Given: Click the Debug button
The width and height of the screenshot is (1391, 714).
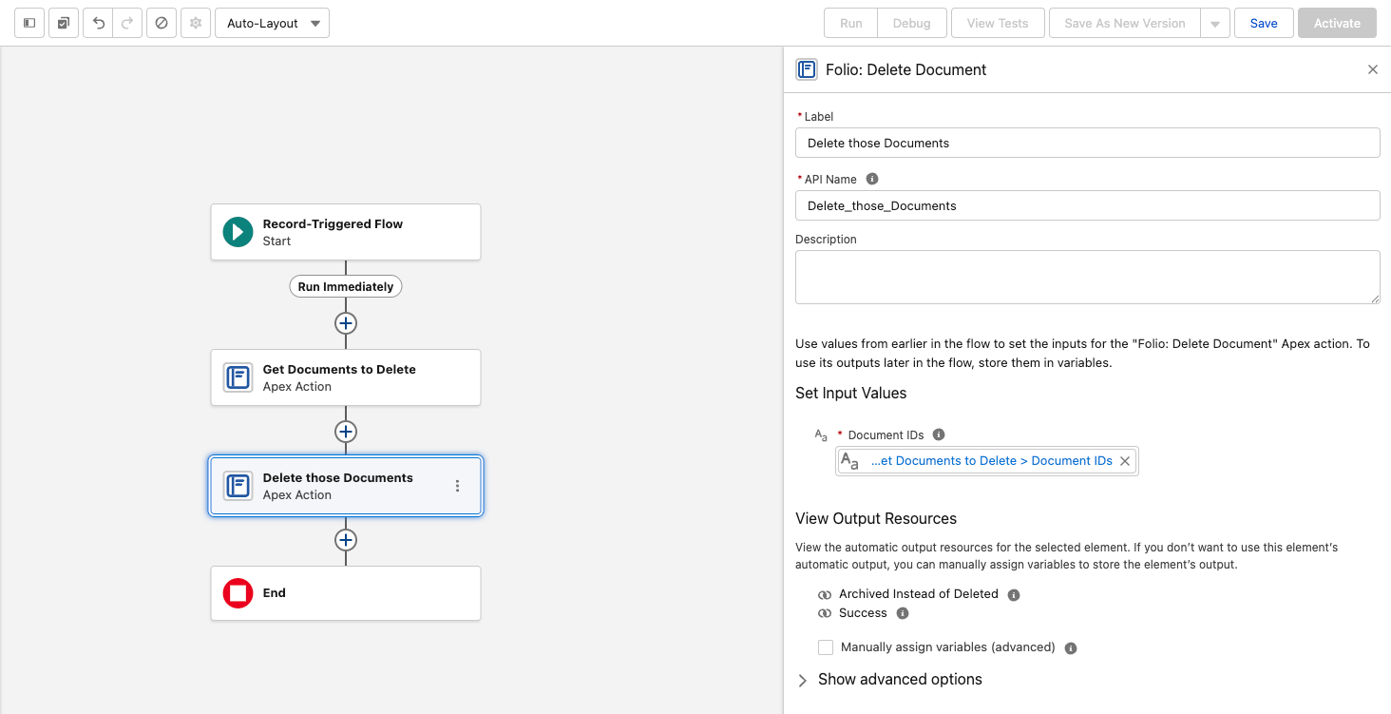Looking at the screenshot, I should pos(912,23).
